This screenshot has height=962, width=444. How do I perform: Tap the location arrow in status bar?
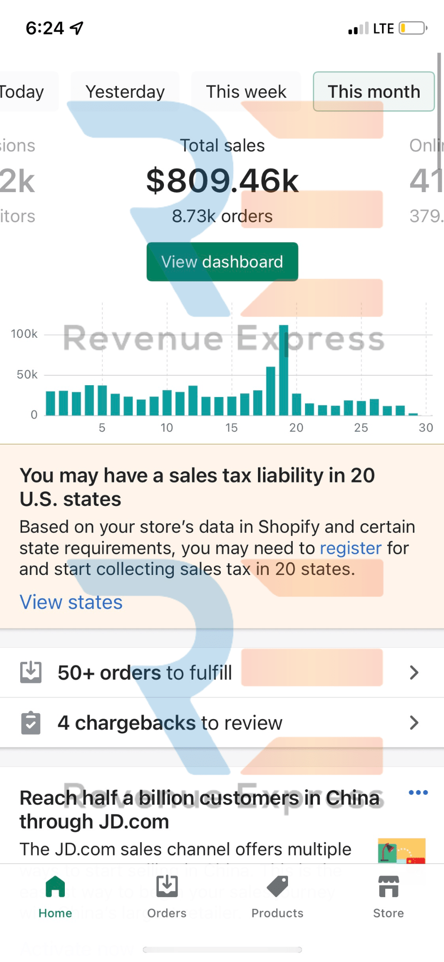click(x=77, y=28)
